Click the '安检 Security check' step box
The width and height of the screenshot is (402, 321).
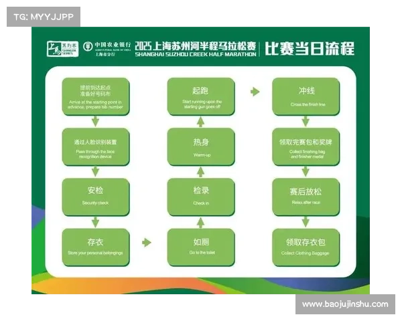point(96,197)
